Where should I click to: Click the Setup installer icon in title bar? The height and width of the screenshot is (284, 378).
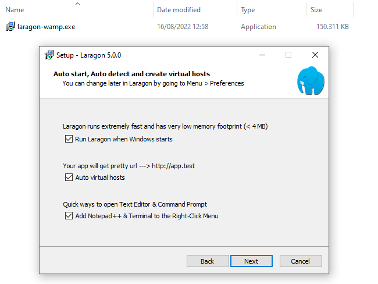[x=49, y=55]
